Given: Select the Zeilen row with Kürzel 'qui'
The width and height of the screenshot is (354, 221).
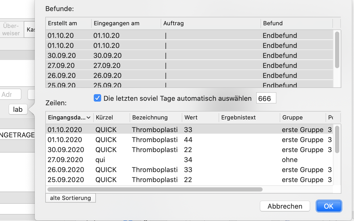Looking at the screenshot, I should pos(189,160).
